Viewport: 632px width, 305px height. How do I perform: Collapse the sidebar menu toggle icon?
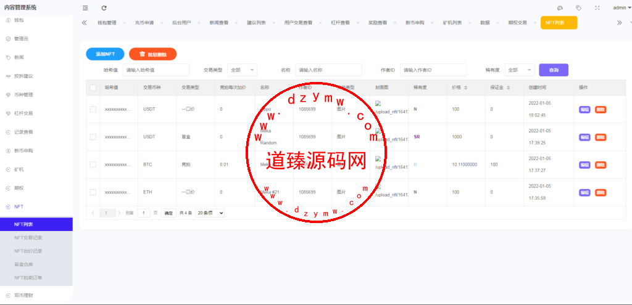click(85, 7)
